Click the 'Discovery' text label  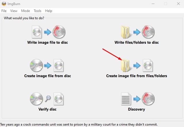click(x=137, y=109)
